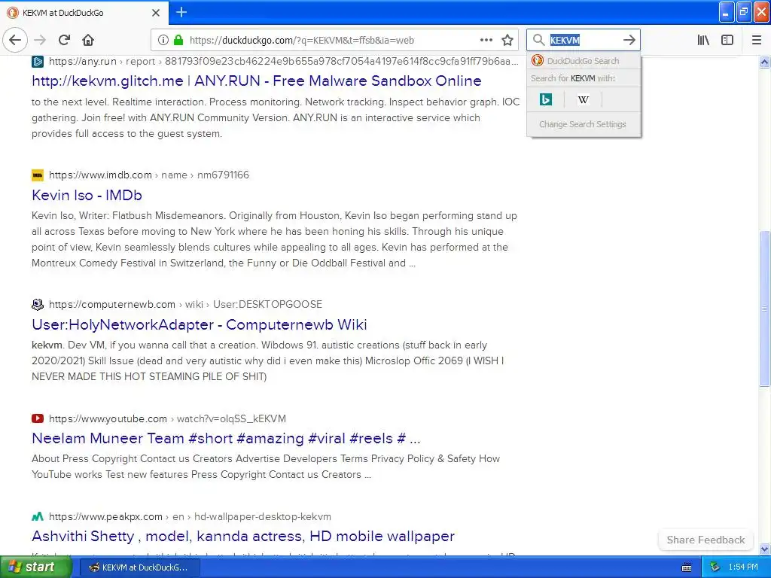771x578 pixels.
Task: Open the ANY.RUN Malware Sandbox result
Action: click(x=256, y=81)
